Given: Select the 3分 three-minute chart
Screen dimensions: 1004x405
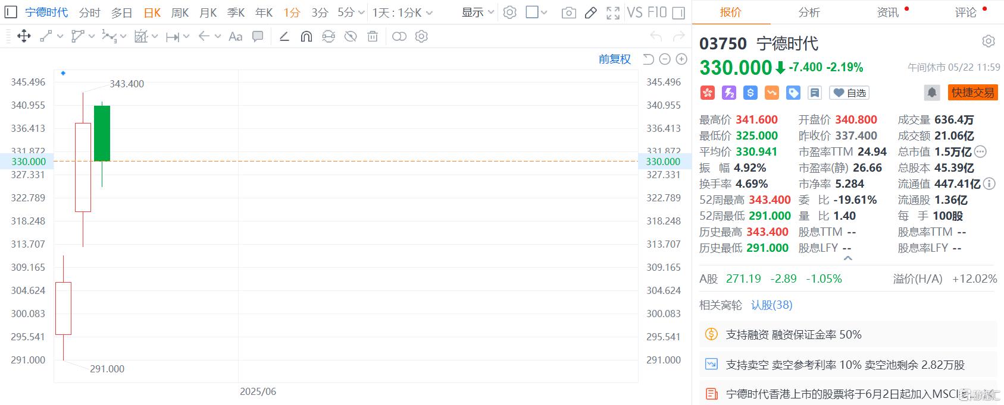Looking at the screenshot, I should [320, 12].
